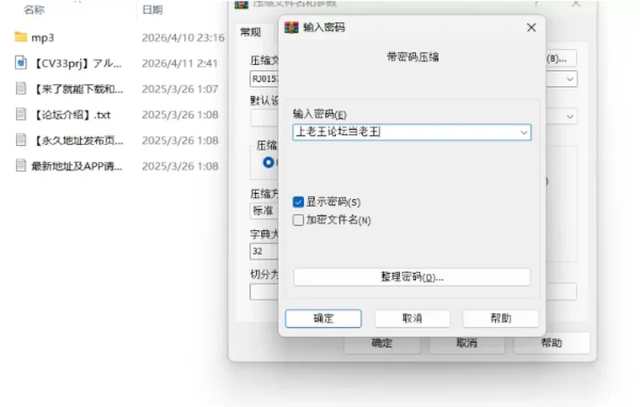Sort files by the 名称 column header
This screenshot has width=640, height=407.
point(34,10)
